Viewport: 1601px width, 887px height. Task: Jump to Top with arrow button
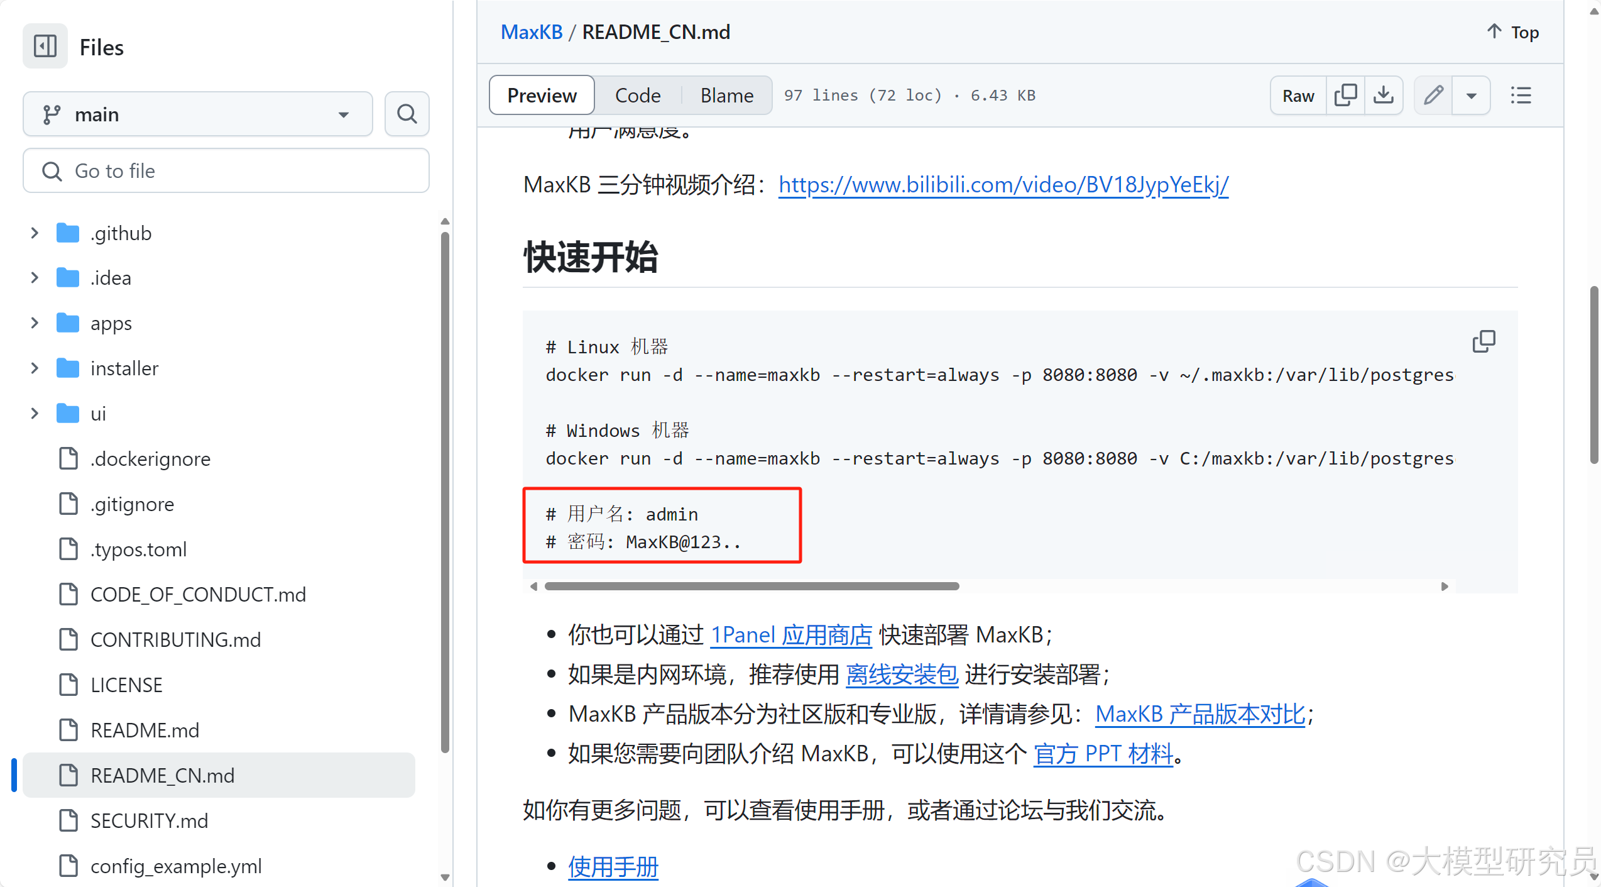[1513, 32]
